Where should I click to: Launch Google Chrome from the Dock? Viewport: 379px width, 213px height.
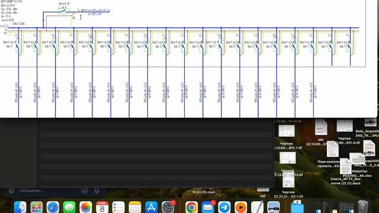coord(191,207)
